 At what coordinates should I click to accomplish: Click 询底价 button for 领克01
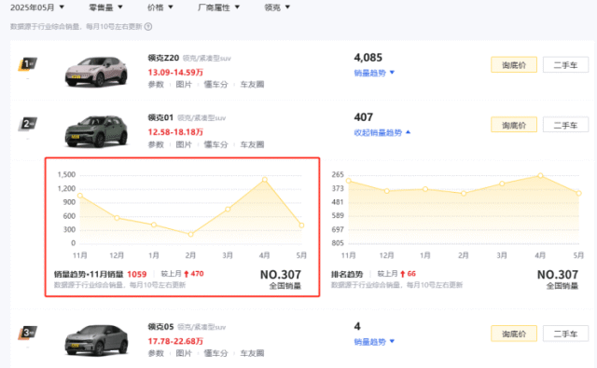[514, 125]
